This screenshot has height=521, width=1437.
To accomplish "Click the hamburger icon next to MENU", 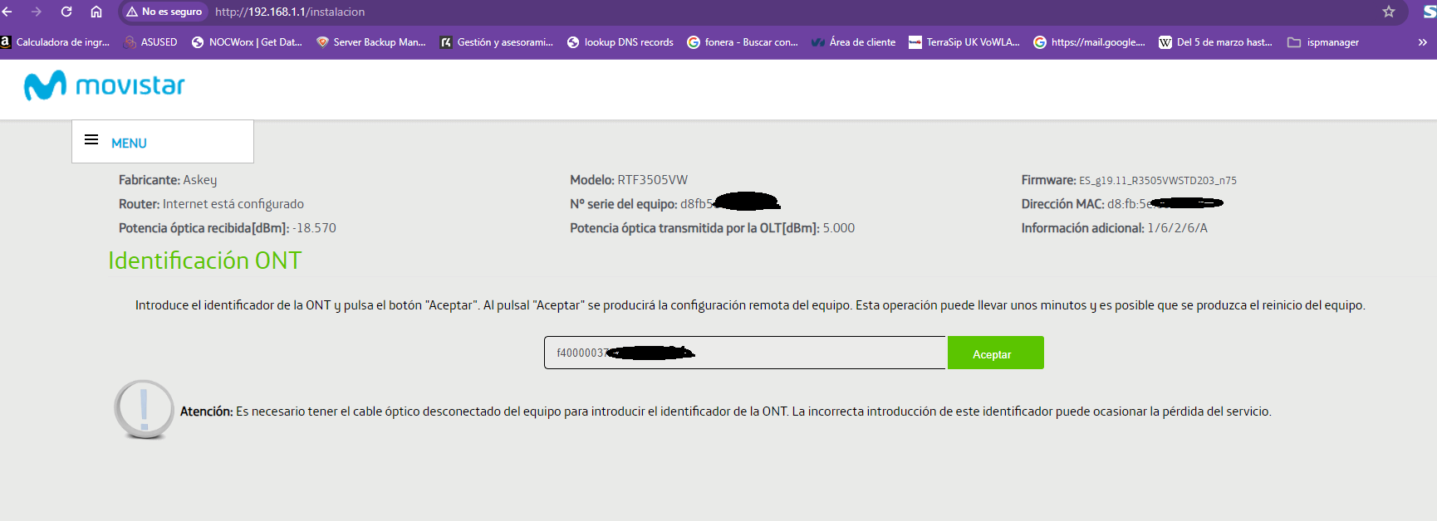I will pyautogui.click(x=91, y=140).
